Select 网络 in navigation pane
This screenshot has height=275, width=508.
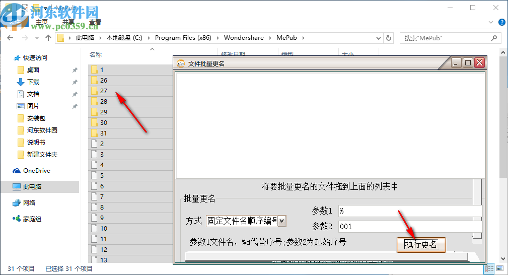click(x=29, y=203)
